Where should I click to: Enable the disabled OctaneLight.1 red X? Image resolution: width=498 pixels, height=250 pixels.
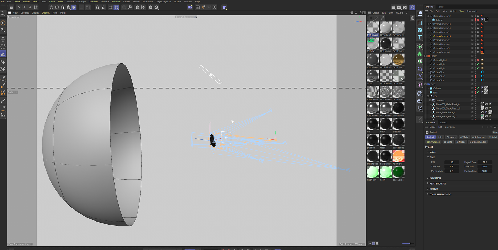coord(478,60)
